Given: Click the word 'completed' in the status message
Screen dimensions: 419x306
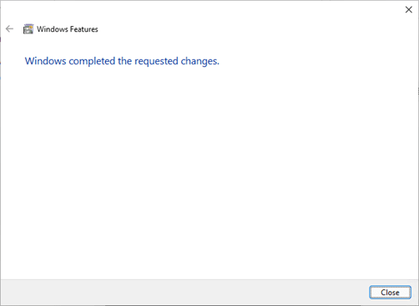Looking at the screenshot, I should pos(92,61).
